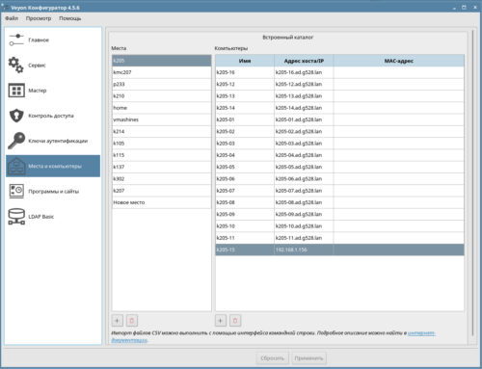This screenshot has height=369, width=482.
Task: Select the k105 place
Action: (162, 144)
